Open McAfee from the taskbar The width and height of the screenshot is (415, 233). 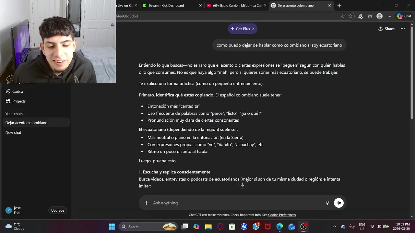click(268, 227)
